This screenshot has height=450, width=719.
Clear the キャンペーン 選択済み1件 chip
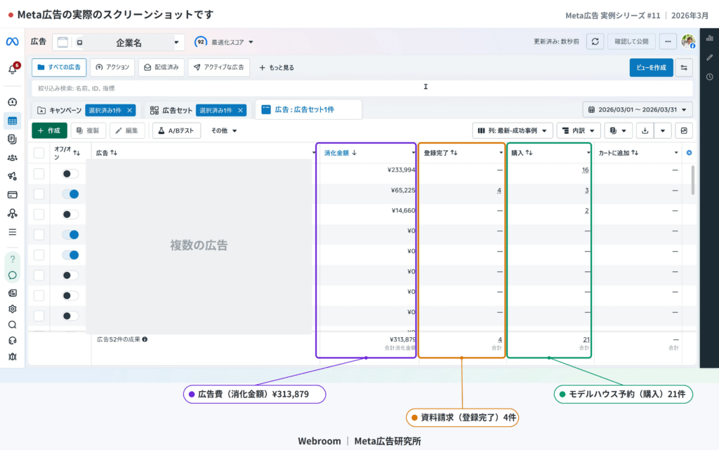click(130, 110)
